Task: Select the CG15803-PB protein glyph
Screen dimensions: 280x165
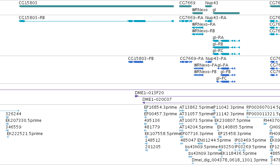Action: coord(136,62)
